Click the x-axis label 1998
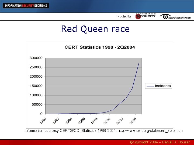Viewport: 194px width, 145px height. [x=94, y=121]
